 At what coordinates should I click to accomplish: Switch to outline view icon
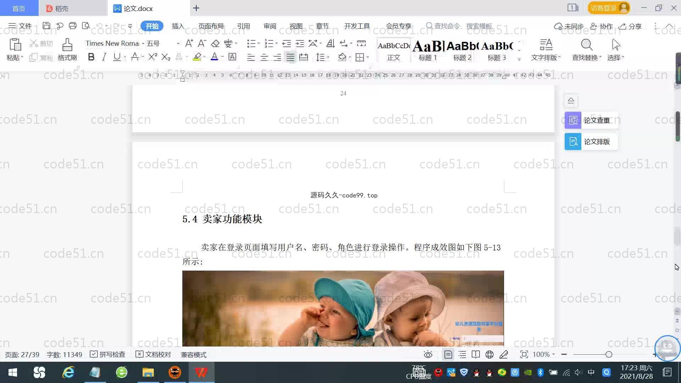462,354
